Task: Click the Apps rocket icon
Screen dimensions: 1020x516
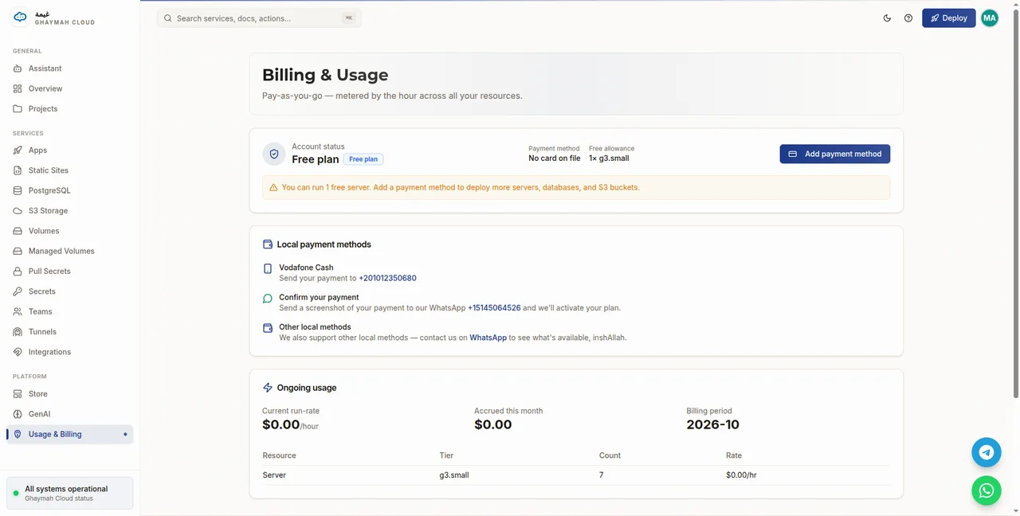Action: (x=18, y=150)
